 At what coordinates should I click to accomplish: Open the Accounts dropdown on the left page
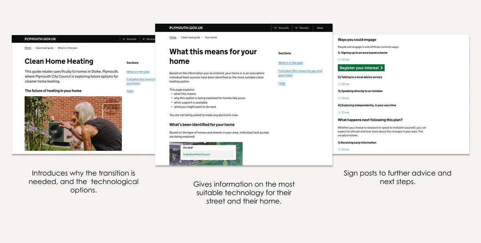pos(129,39)
